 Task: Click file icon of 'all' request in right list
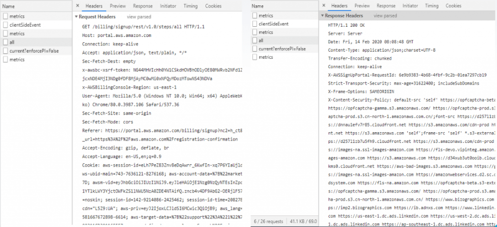(255, 40)
